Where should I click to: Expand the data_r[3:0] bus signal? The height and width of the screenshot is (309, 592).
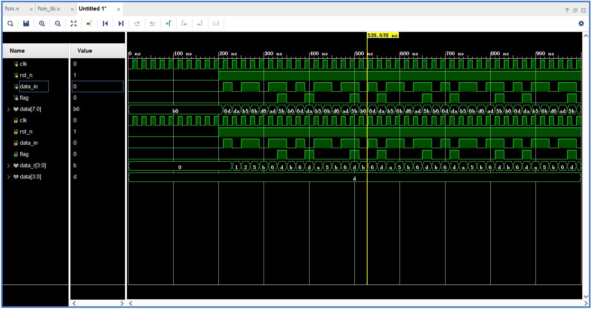click(9, 165)
